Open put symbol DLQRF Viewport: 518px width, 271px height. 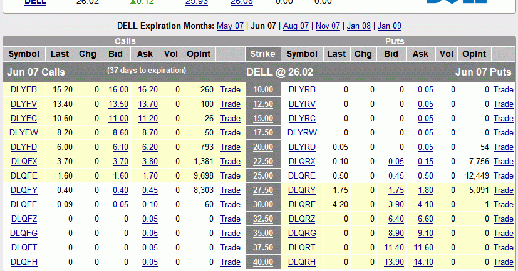point(302,204)
